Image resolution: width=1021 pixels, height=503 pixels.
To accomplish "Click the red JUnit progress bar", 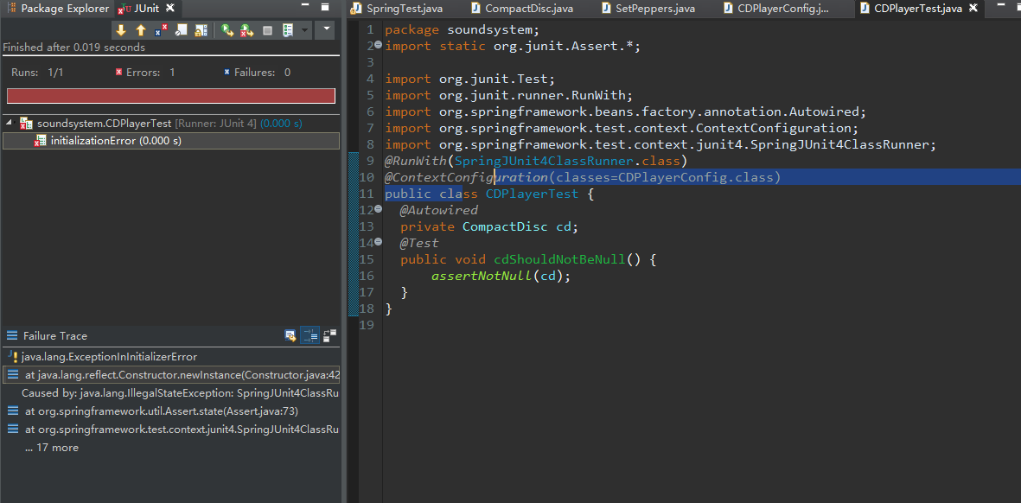I will click(x=170, y=96).
